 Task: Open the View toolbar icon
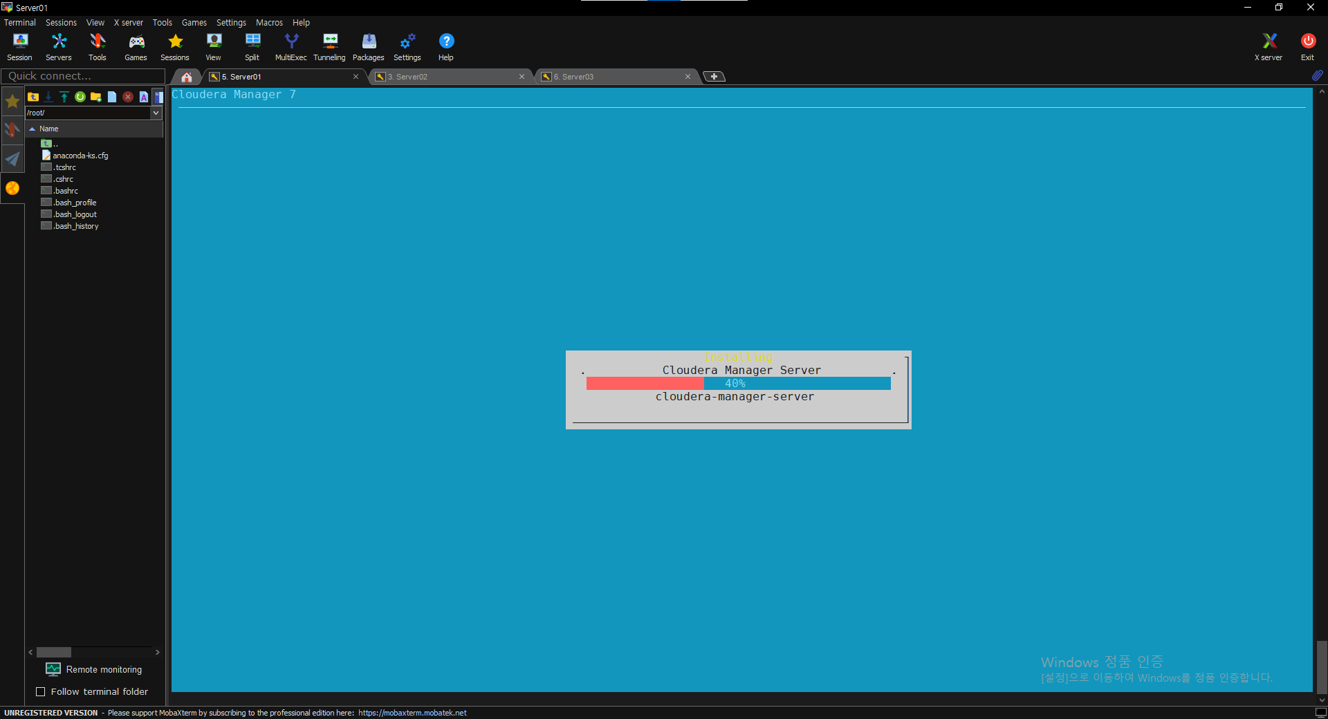click(214, 47)
